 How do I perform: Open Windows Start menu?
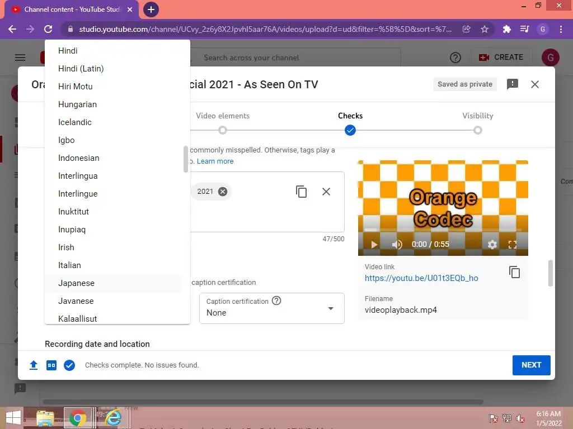(13, 418)
